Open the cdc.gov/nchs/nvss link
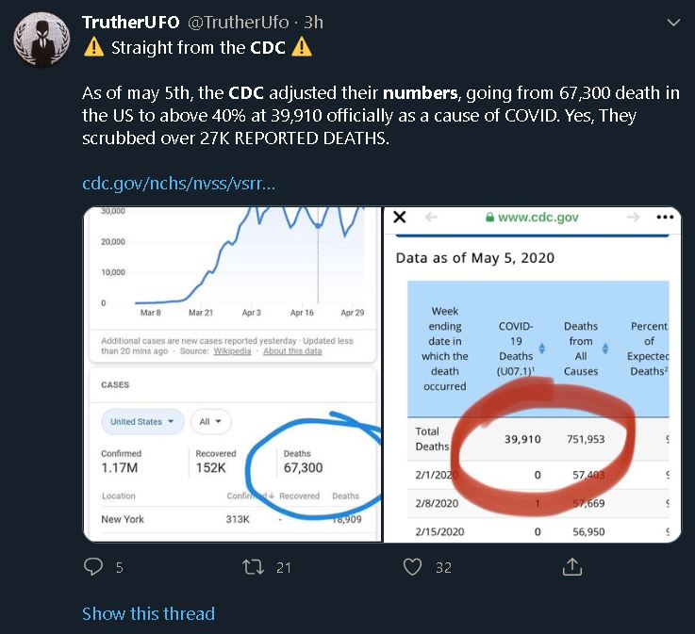This screenshot has height=634, width=695. click(178, 184)
